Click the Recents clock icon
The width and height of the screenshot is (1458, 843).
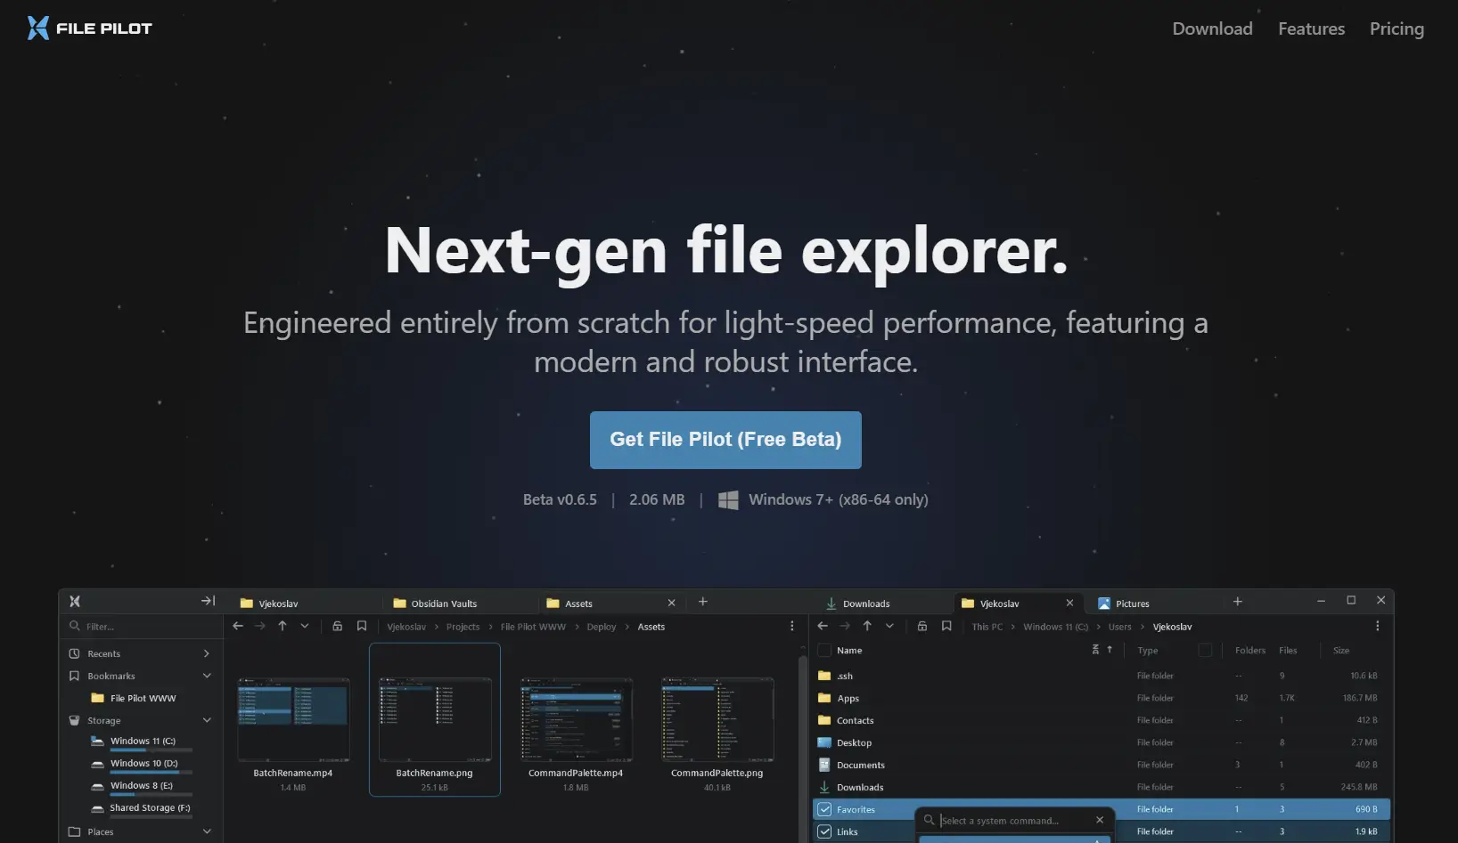click(x=74, y=653)
